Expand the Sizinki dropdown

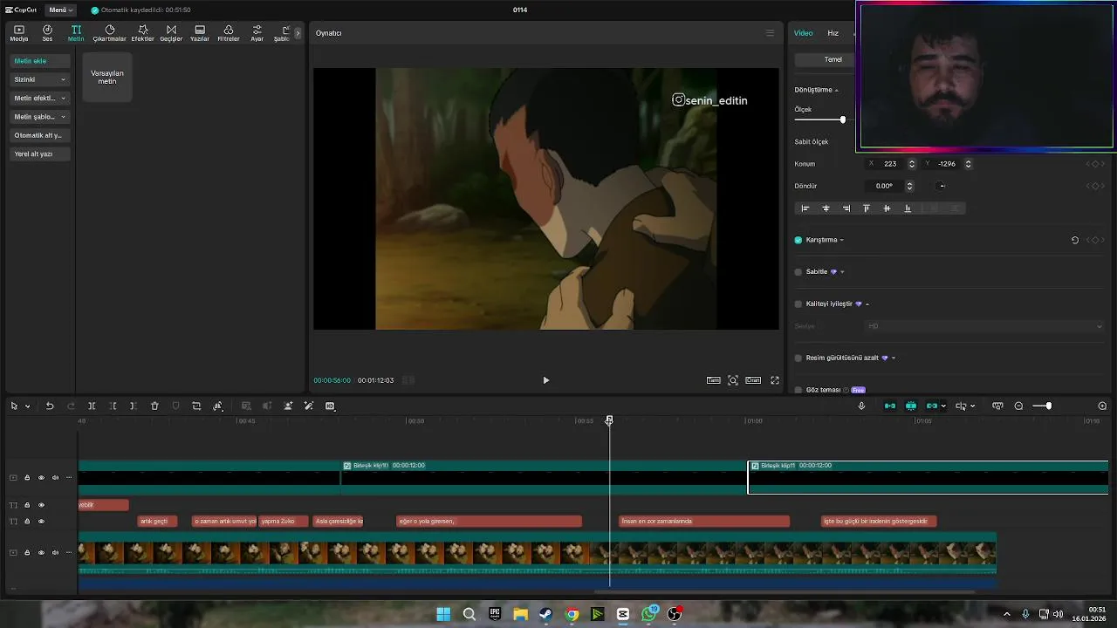tap(63, 79)
